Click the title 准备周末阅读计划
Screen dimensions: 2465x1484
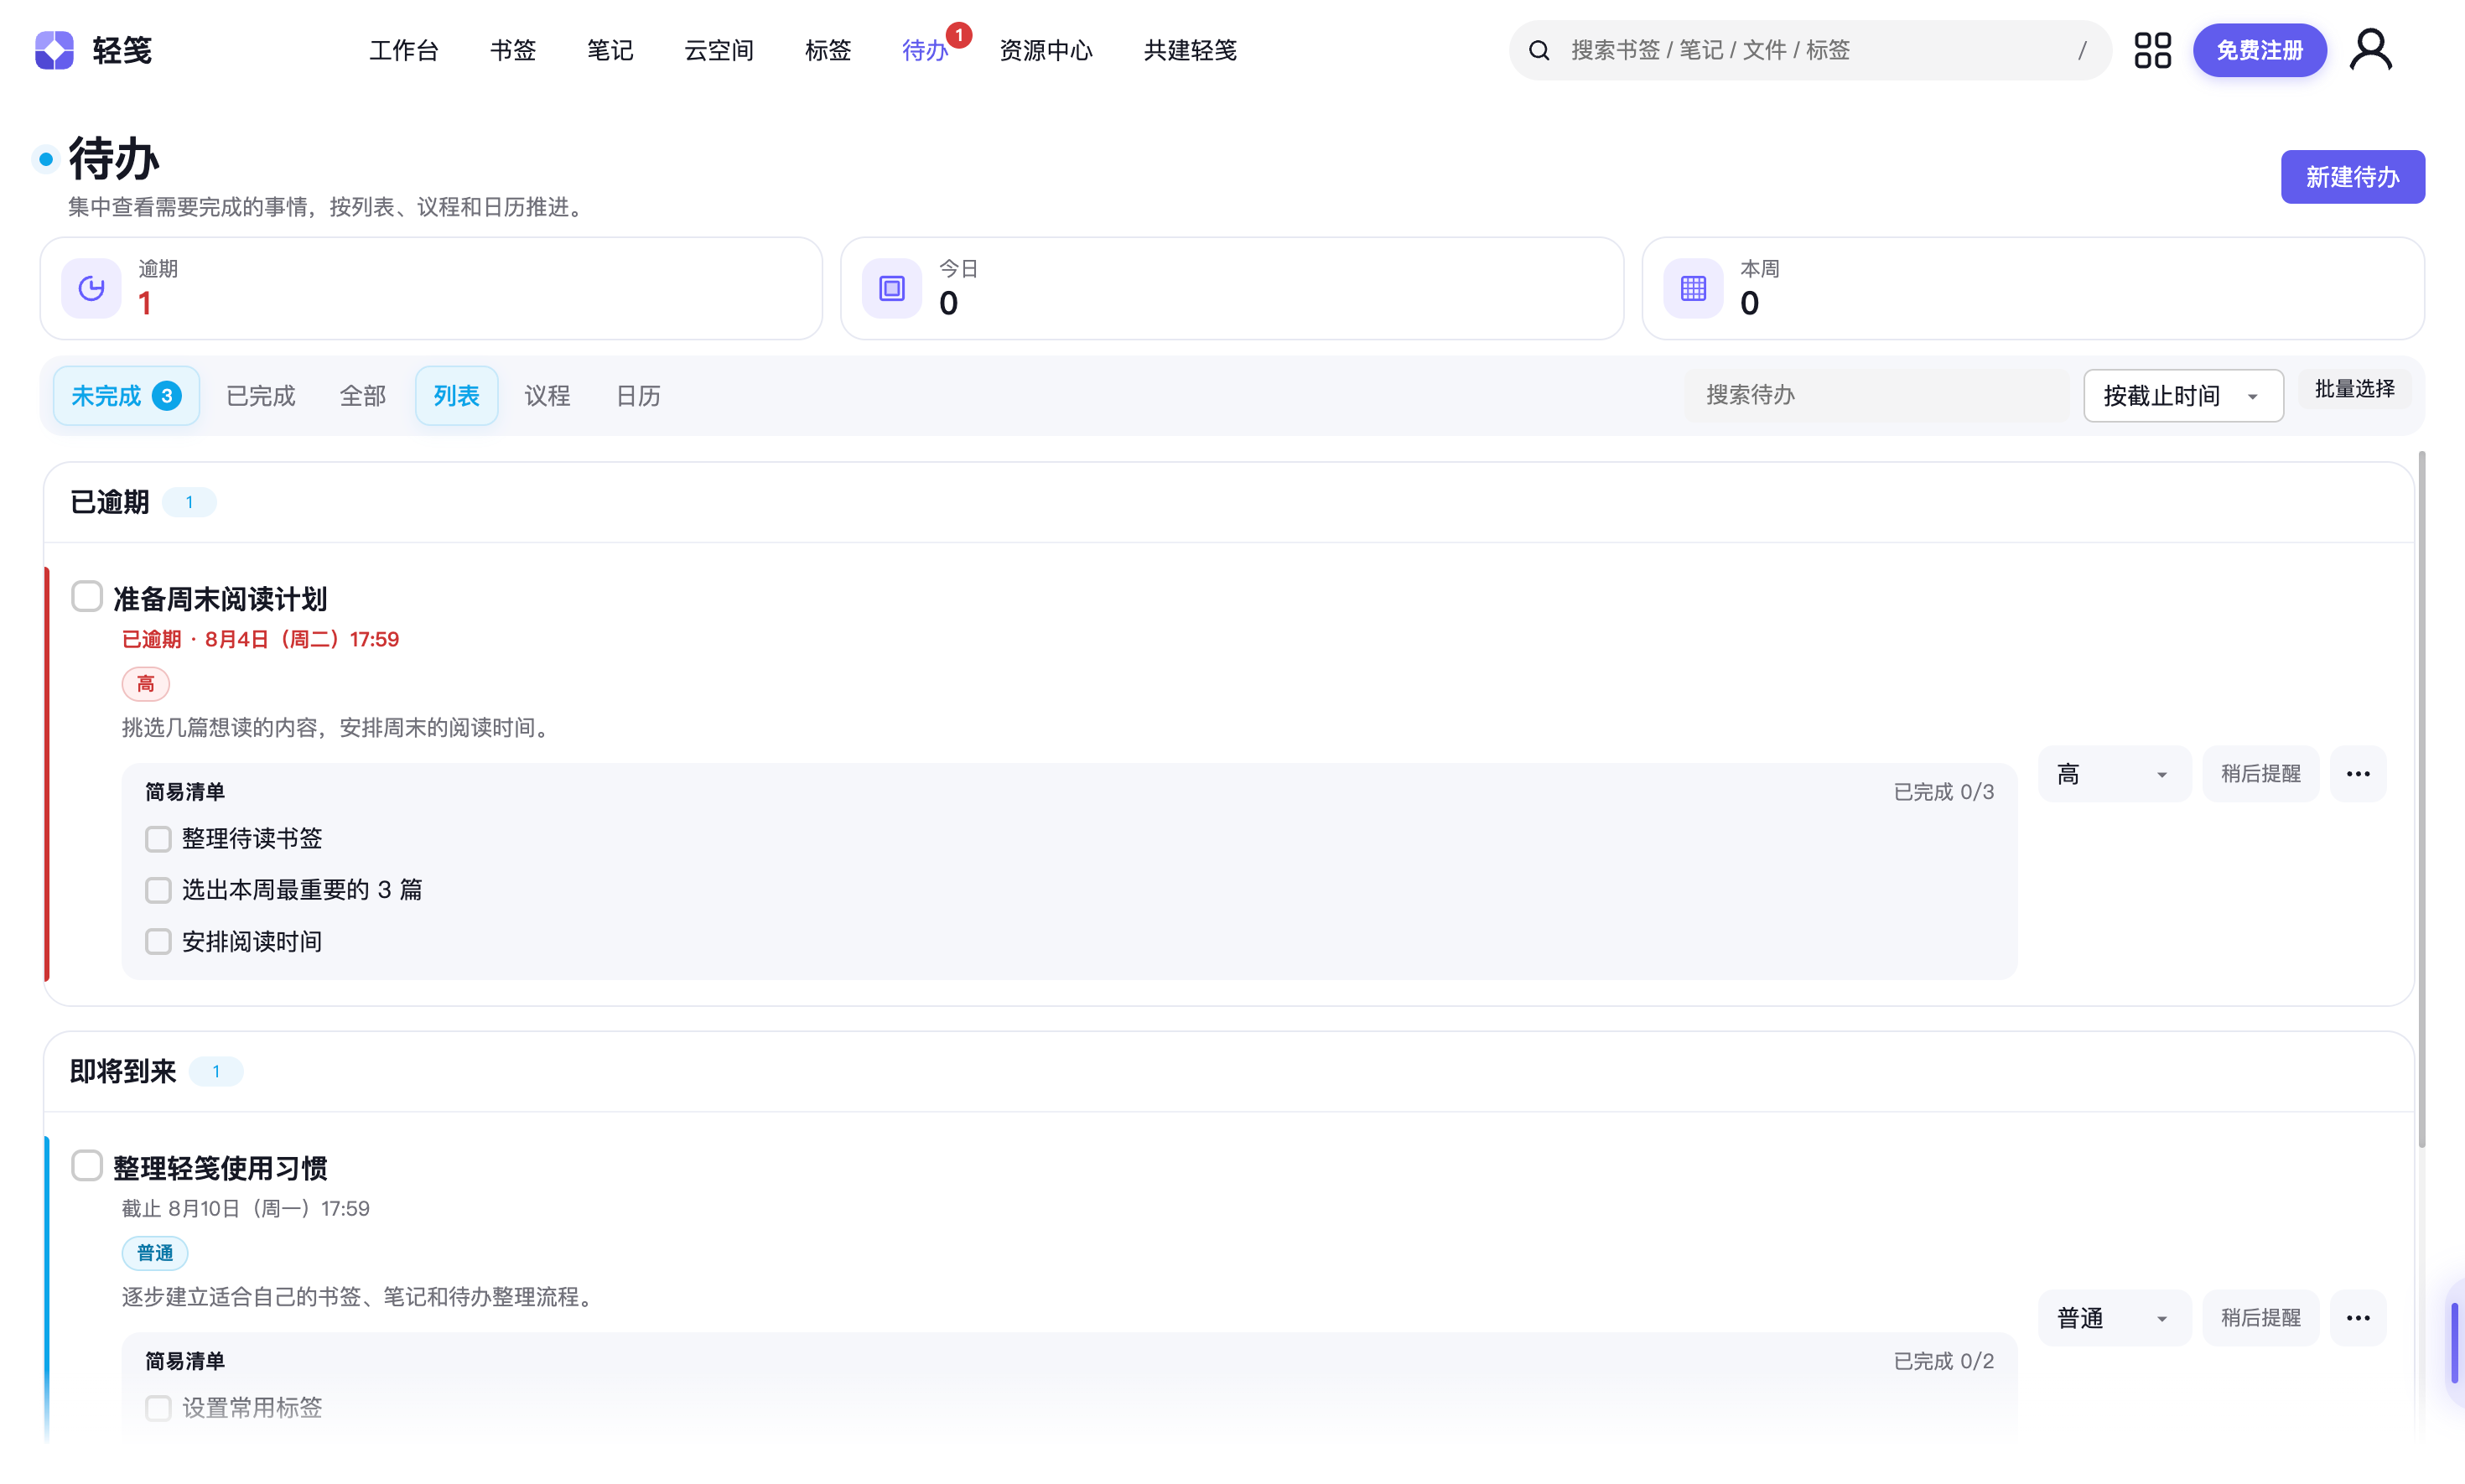tap(220, 599)
